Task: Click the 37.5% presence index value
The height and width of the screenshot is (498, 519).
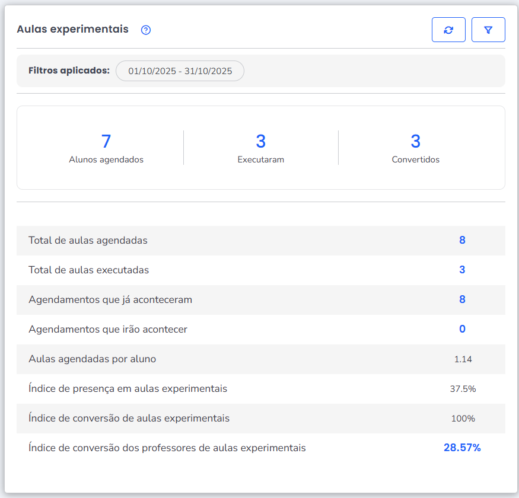Action: click(x=463, y=389)
